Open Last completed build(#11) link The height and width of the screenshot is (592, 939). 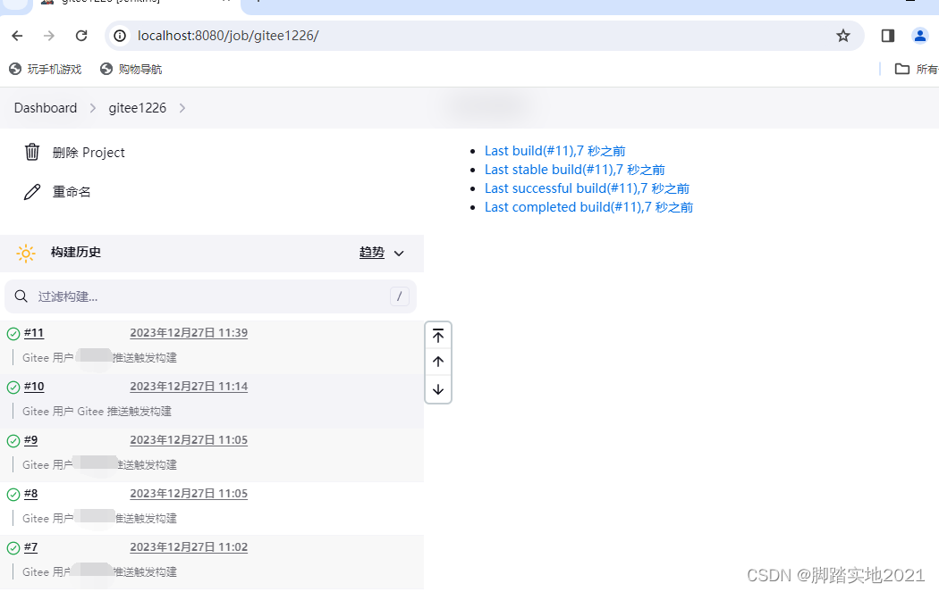click(588, 207)
